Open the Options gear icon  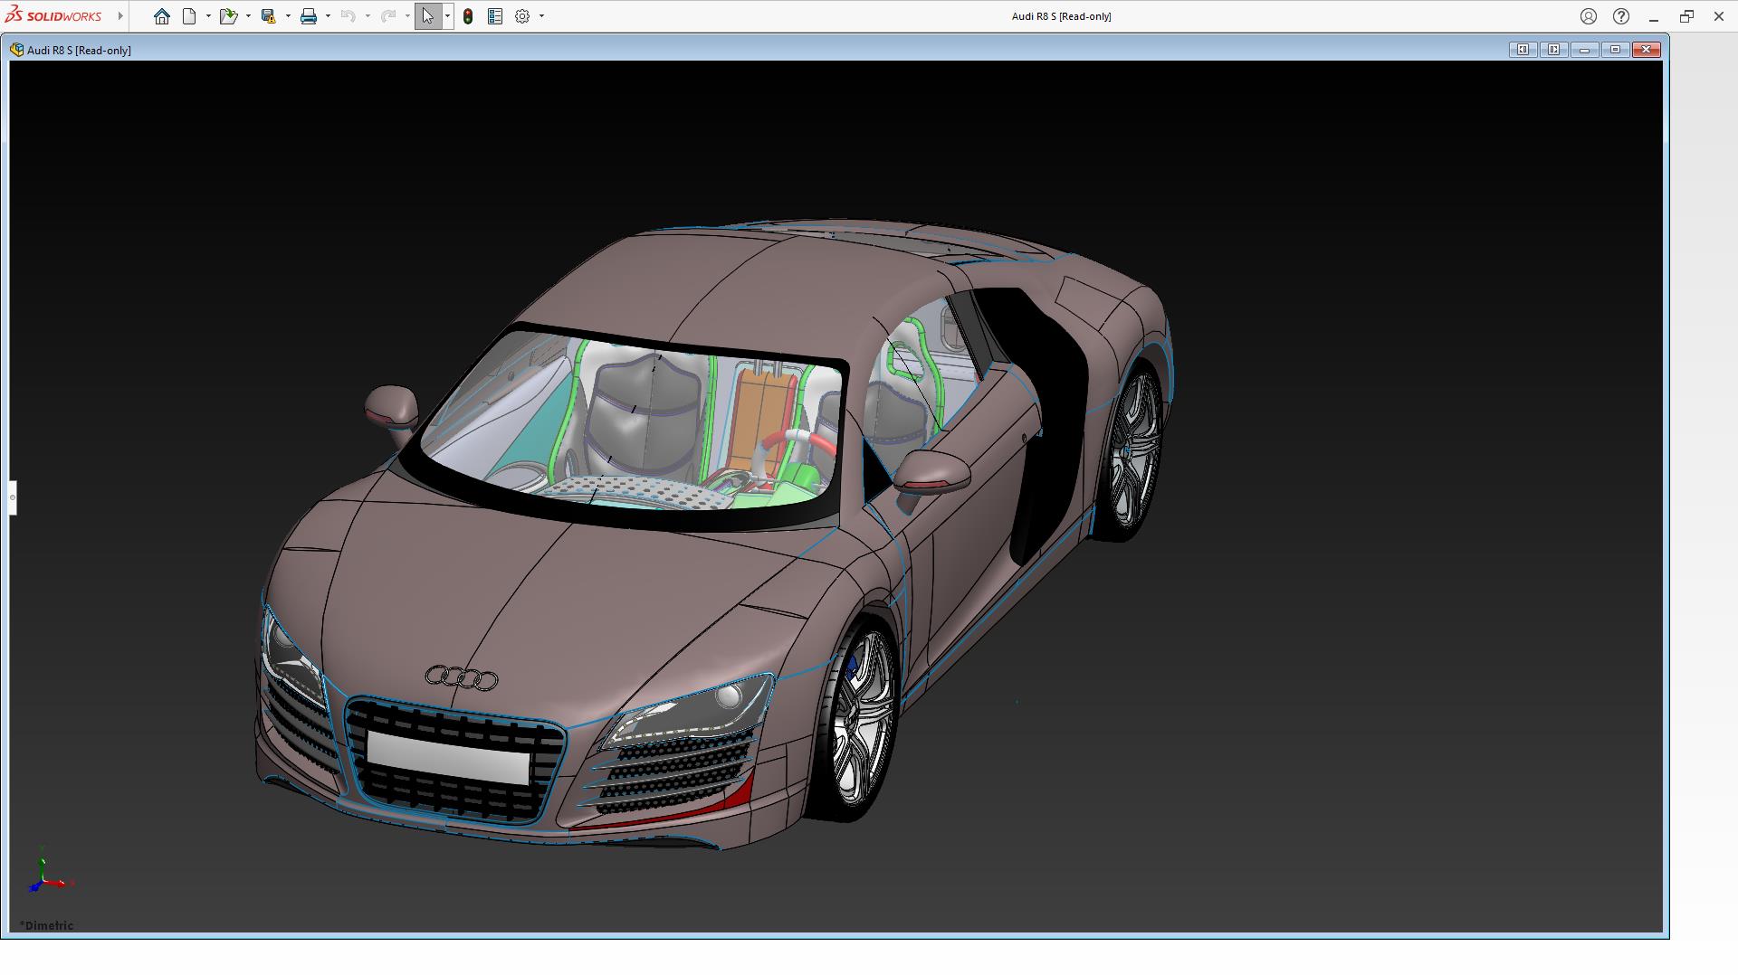click(x=522, y=16)
